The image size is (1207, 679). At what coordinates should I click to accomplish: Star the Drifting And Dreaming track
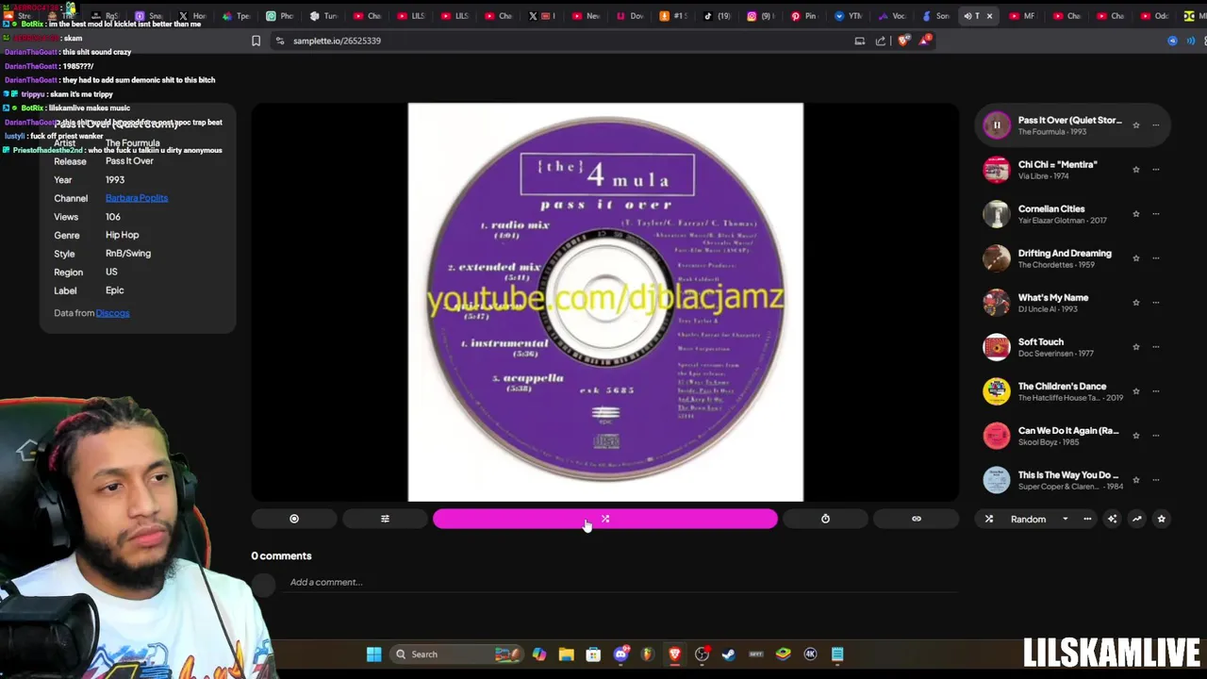(x=1136, y=258)
